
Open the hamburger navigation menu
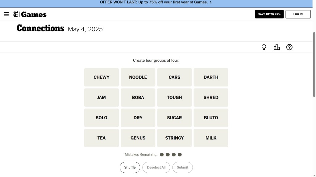tap(6, 14)
